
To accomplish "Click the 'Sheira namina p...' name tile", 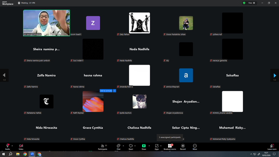I will click(47, 49).
